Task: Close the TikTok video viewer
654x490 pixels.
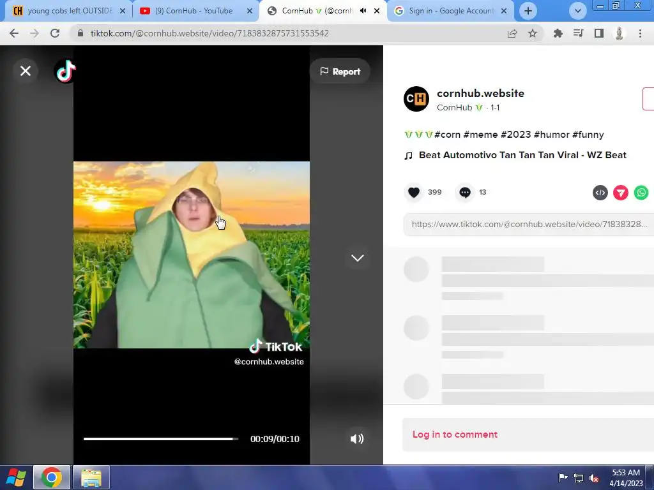Action: (26, 71)
